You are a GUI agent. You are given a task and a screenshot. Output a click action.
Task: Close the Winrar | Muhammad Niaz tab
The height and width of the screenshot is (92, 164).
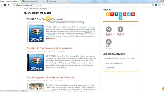click(19, 1)
